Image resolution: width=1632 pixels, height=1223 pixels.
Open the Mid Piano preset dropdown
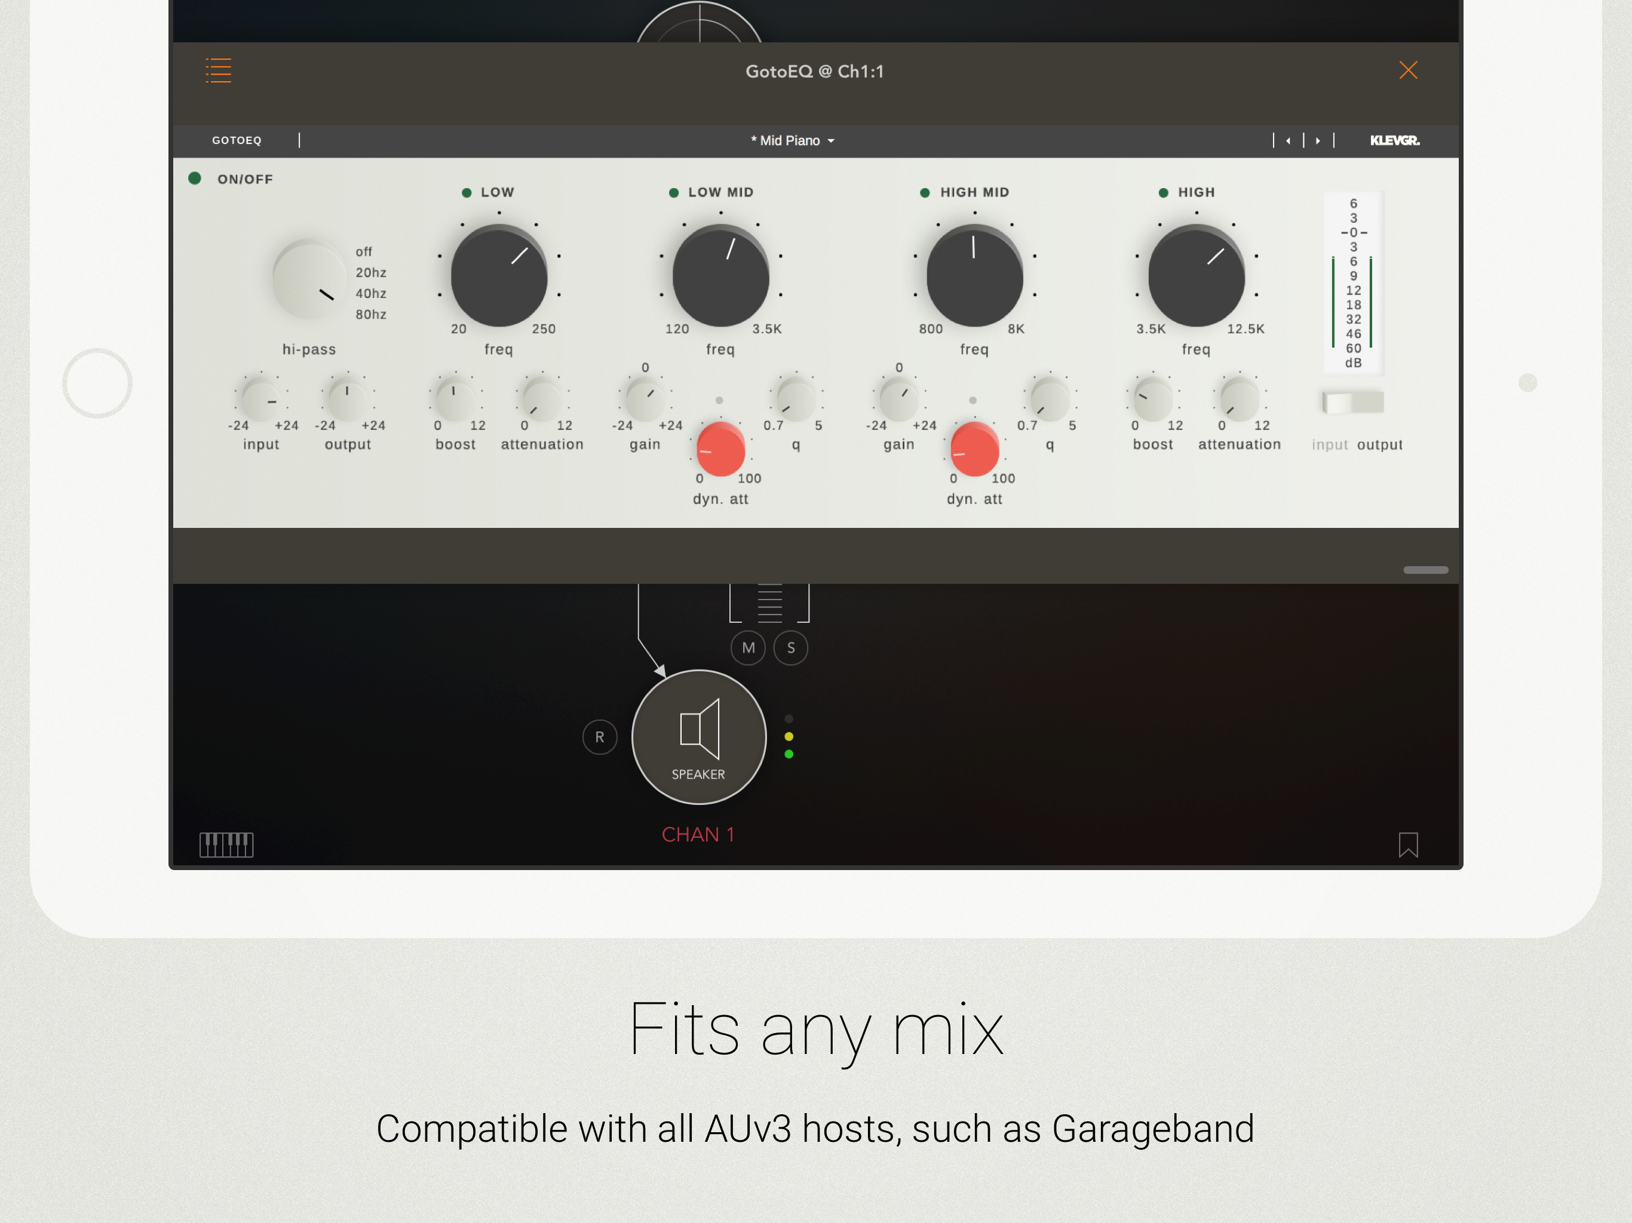(x=792, y=141)
